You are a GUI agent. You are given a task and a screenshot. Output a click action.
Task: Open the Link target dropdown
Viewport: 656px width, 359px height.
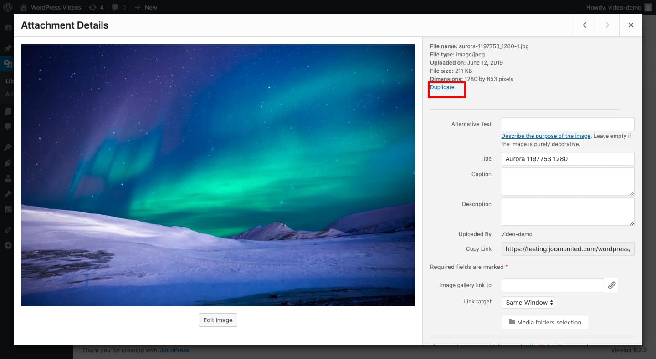[x=528, y=303]
